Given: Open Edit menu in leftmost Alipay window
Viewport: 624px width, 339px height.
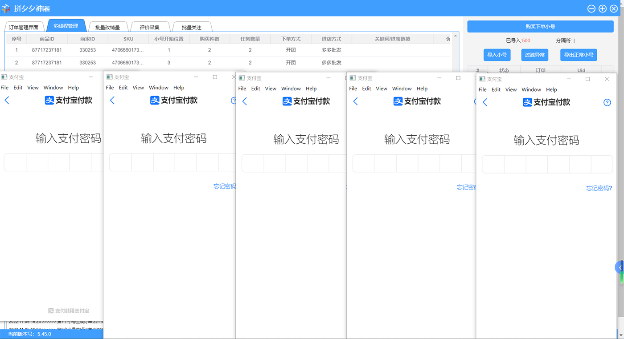Looking at the screenshot, I should click(18, 88).
